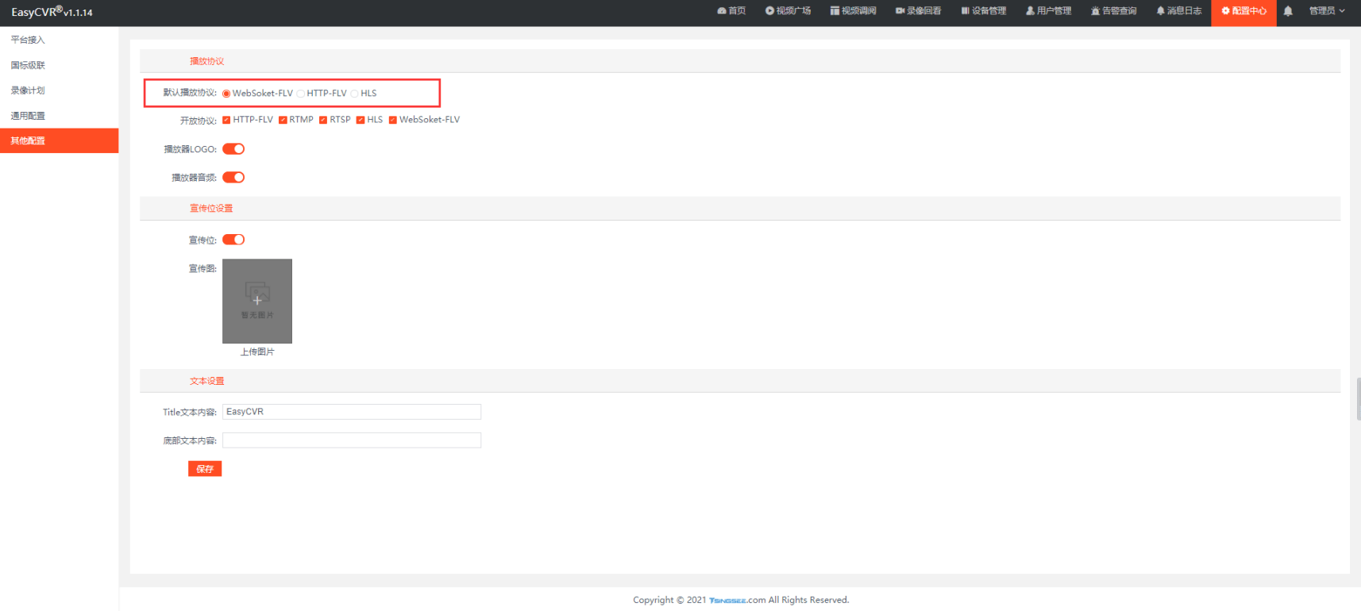
Task: Open 设备管理 device management
Action: point(983,11)
